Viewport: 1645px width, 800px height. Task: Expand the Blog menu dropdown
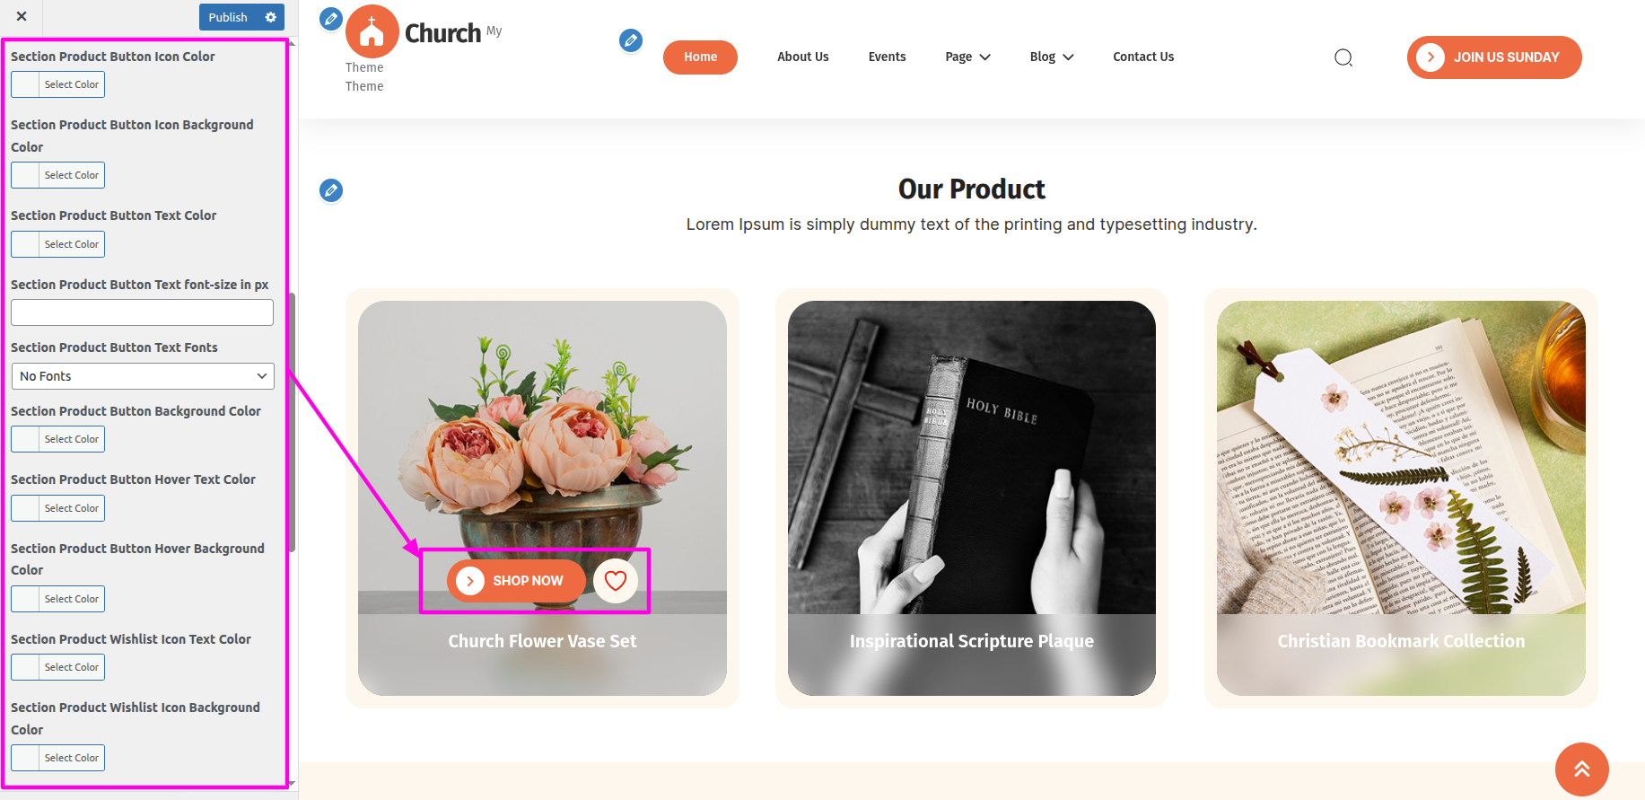(x=1052, y=57)
